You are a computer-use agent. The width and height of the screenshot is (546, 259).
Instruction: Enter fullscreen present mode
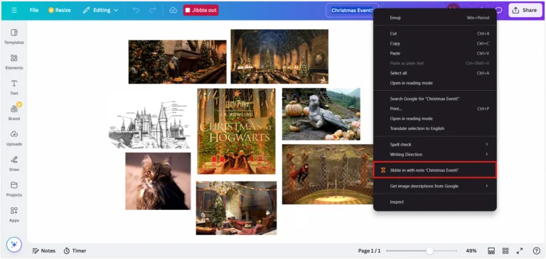(x=520, y=250)
